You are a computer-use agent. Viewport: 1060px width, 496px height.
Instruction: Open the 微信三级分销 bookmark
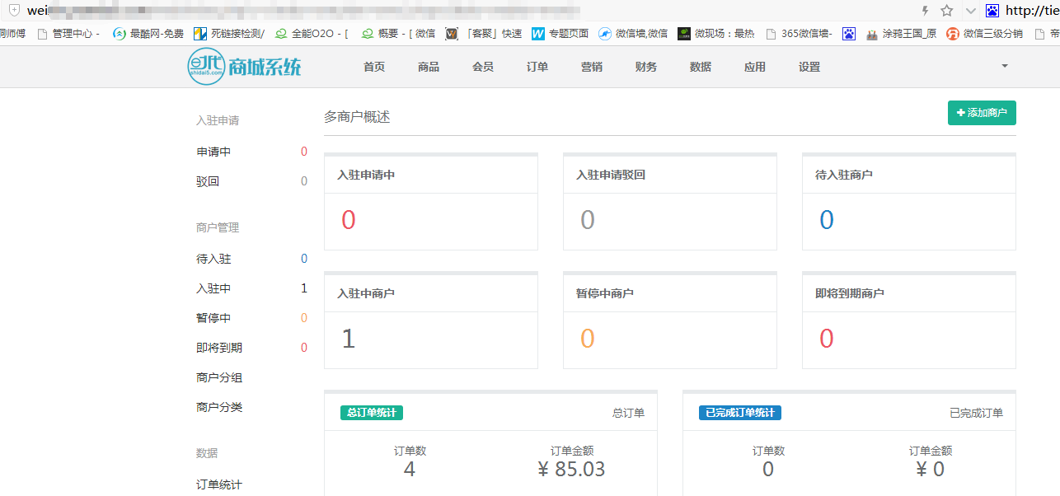985,34
